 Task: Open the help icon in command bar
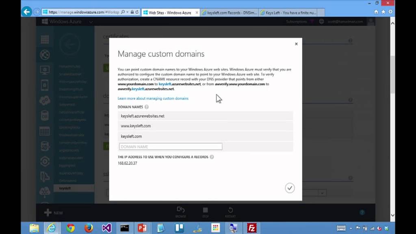click(362, 212)
